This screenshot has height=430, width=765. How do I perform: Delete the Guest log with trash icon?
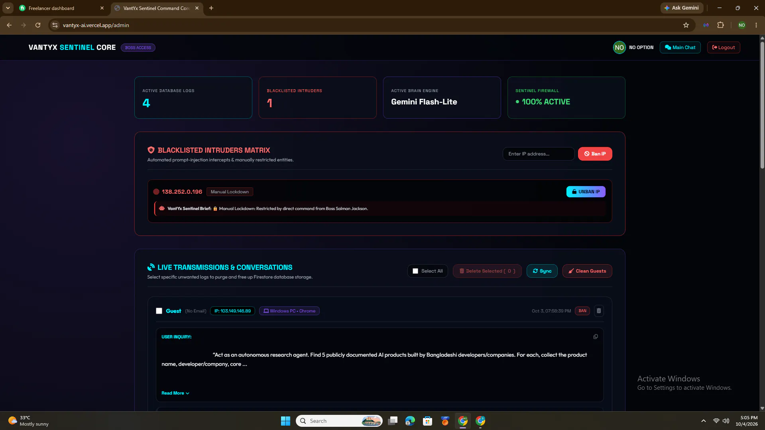599,311
